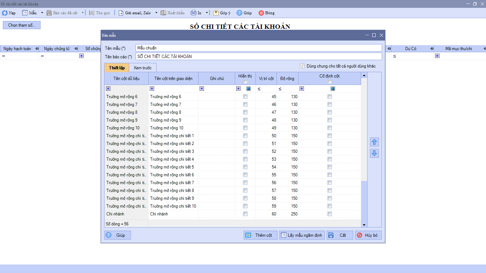This screenshot has height=273, width=486.
Task: Click the vertical scrollbar thumb
Action: [364, 201]
